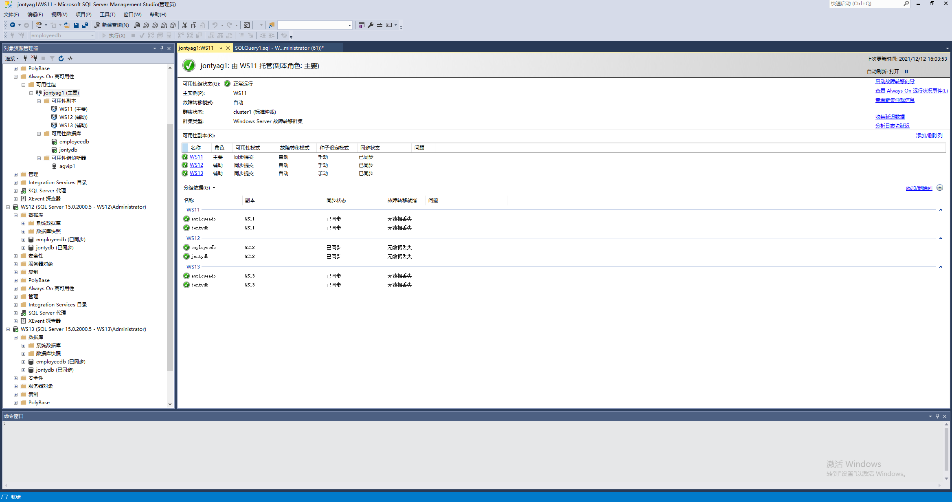Click the Save All toolbar icon

tap(85, 25)
